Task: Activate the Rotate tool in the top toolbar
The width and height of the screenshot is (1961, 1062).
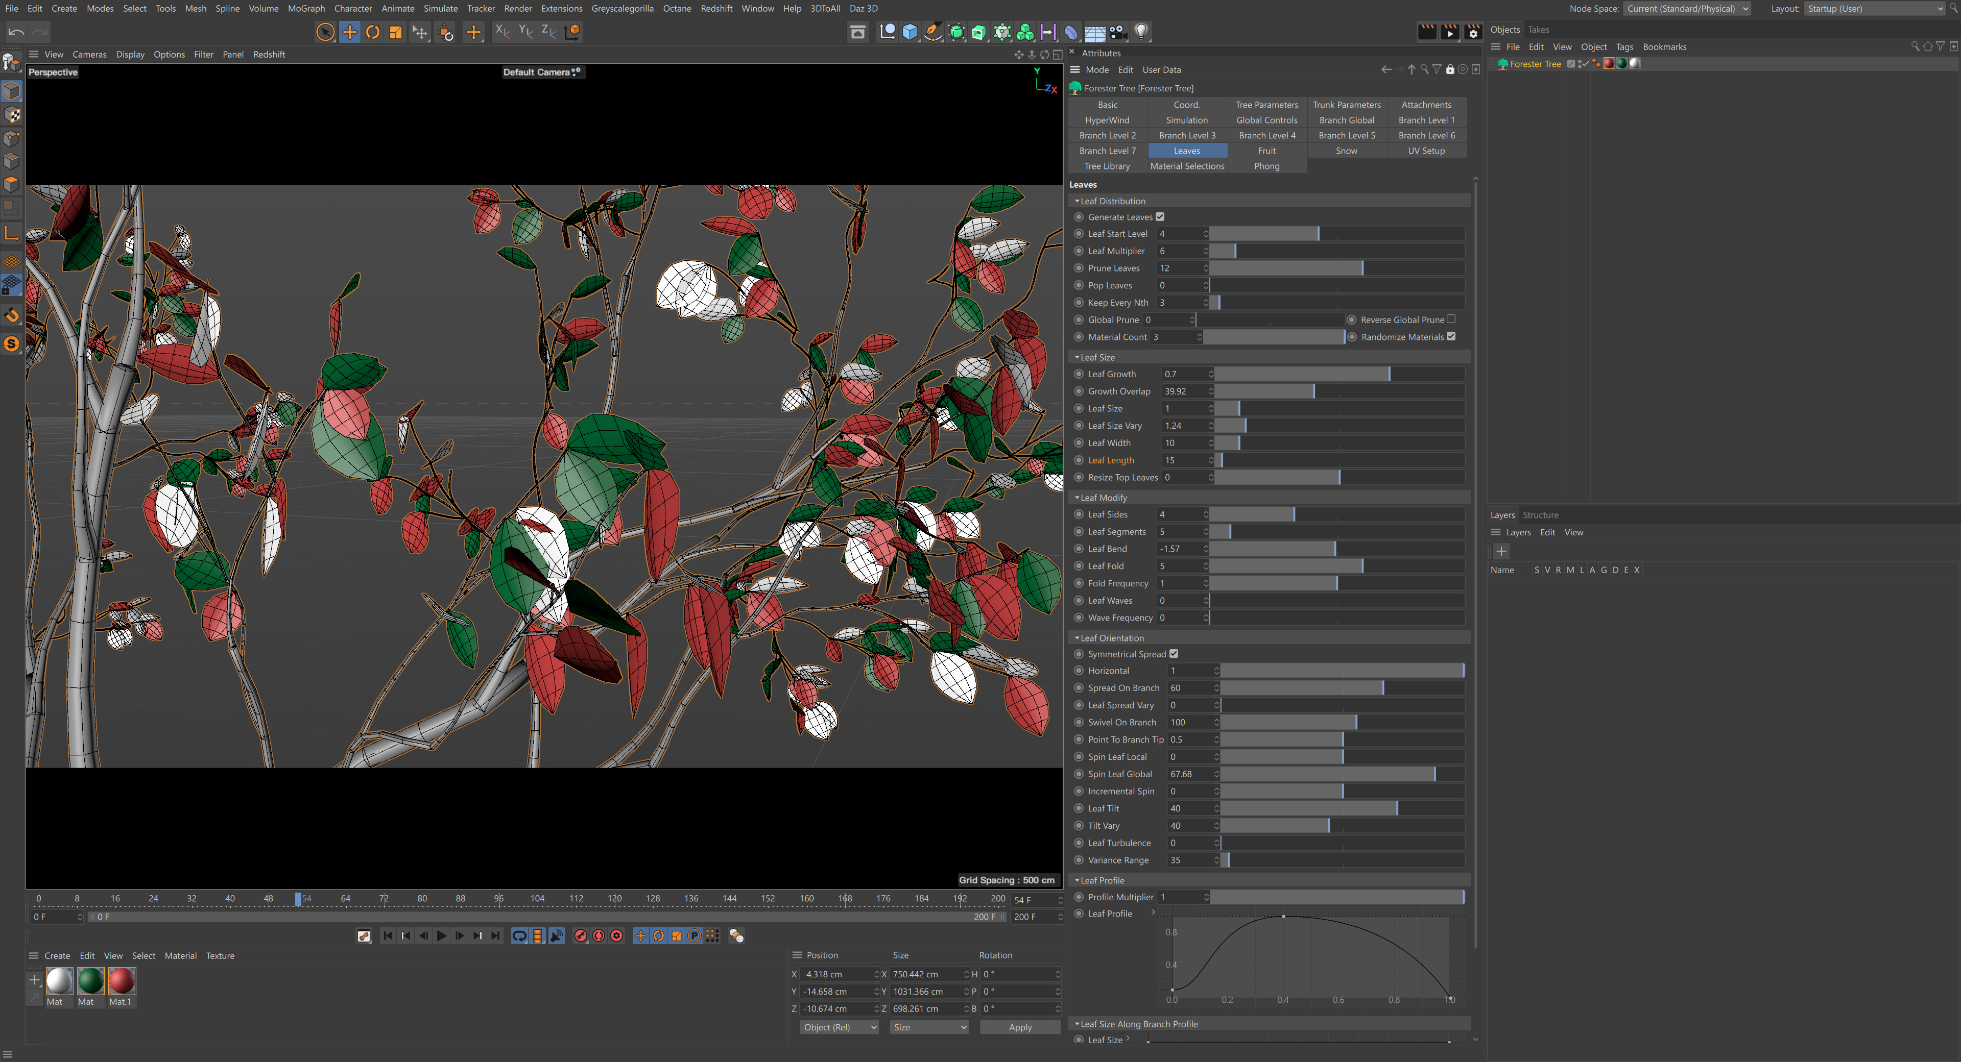Action: [x=373, y=32]
